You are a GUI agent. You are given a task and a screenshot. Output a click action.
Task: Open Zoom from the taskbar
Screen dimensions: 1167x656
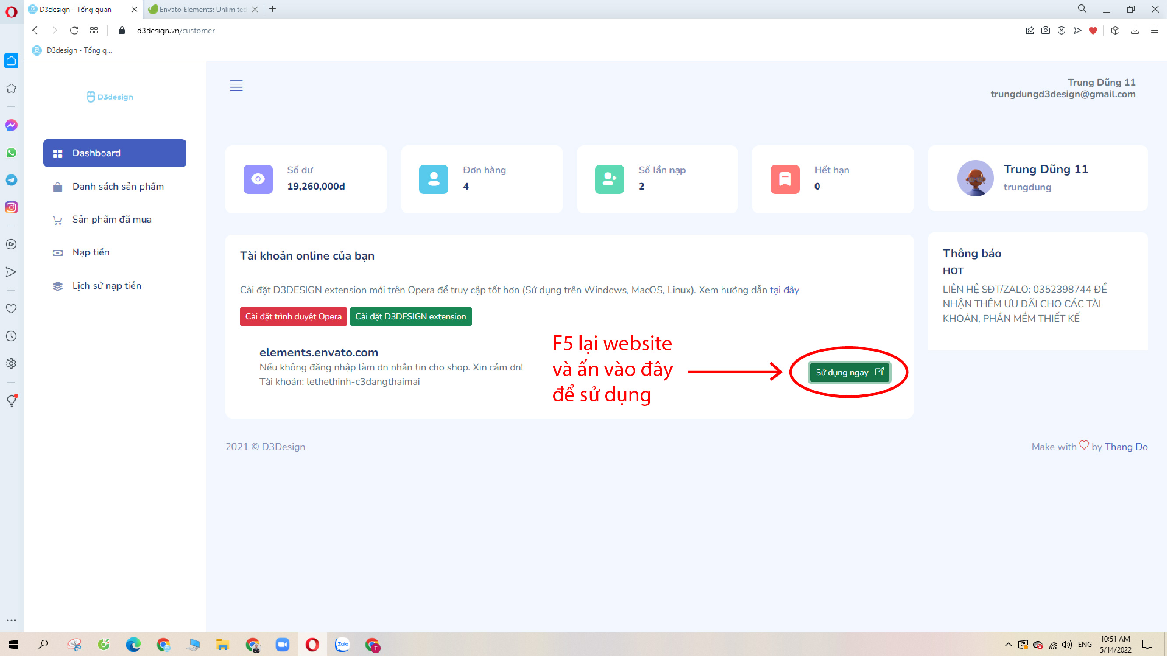(283, 644)
